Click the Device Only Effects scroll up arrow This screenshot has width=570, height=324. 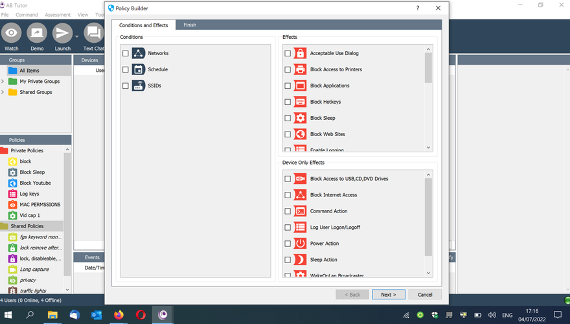[x=428, y=175]
